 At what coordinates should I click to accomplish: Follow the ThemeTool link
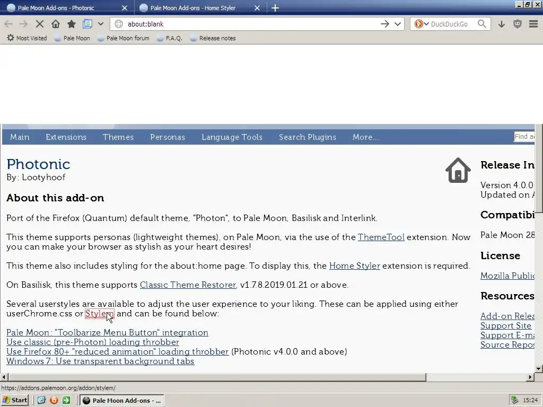[x=381, y=237]
